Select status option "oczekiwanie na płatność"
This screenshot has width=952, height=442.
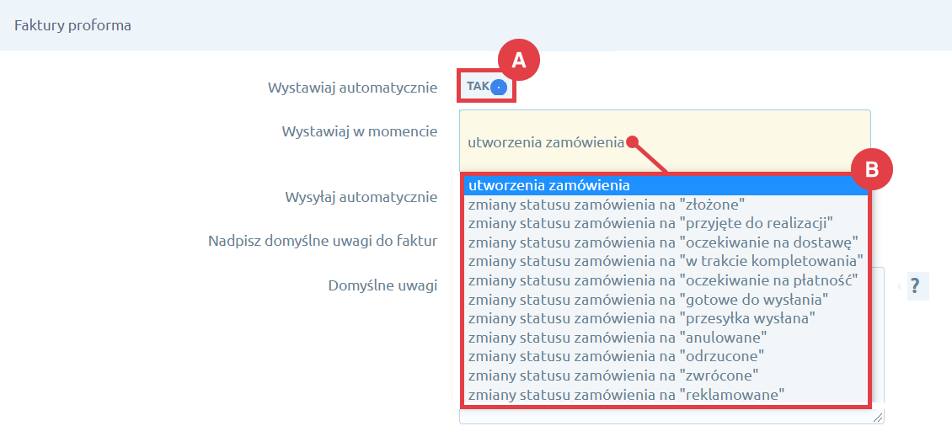pos(663,280)
